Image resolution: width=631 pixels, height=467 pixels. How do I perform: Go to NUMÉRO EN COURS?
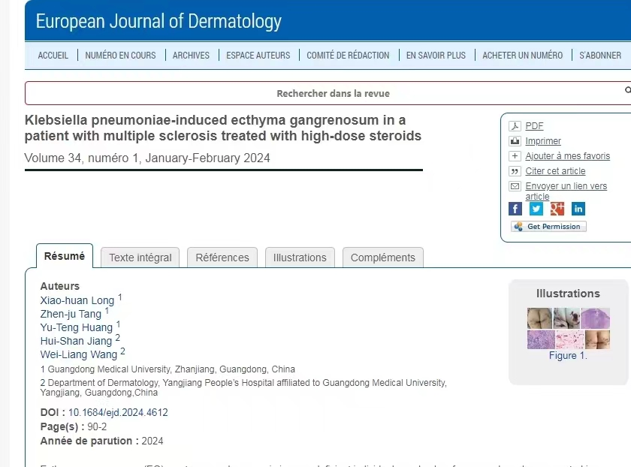point(120,56)
